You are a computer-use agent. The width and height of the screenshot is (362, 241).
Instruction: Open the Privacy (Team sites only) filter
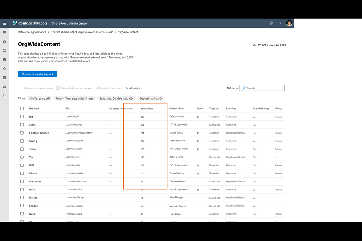[75, 98]
